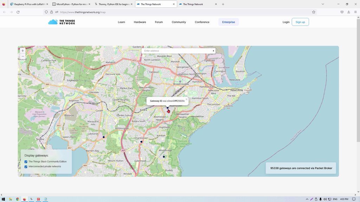360x202 pixels.
Task: Open the Learn menu
Action: point(121,22)
